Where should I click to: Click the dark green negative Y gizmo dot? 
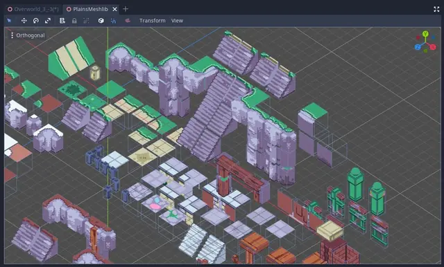pyautogui.click(x=425, y=50)
